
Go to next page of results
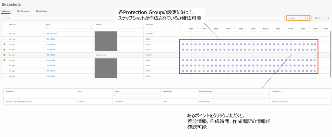(328, 18)
